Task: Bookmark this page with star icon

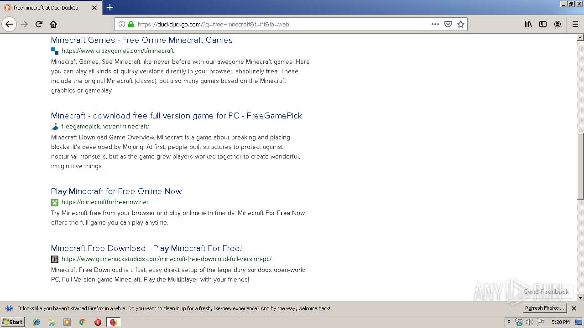Action: point(461,24)
